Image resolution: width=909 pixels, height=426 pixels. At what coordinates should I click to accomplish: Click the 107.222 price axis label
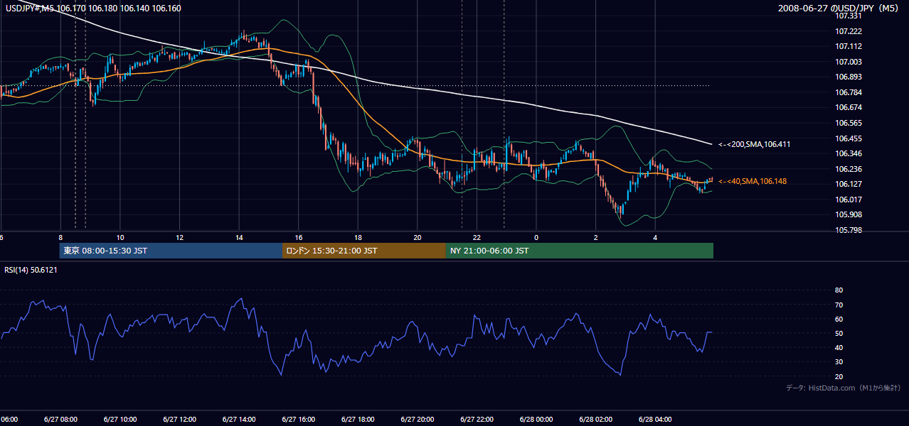[849, 31]
